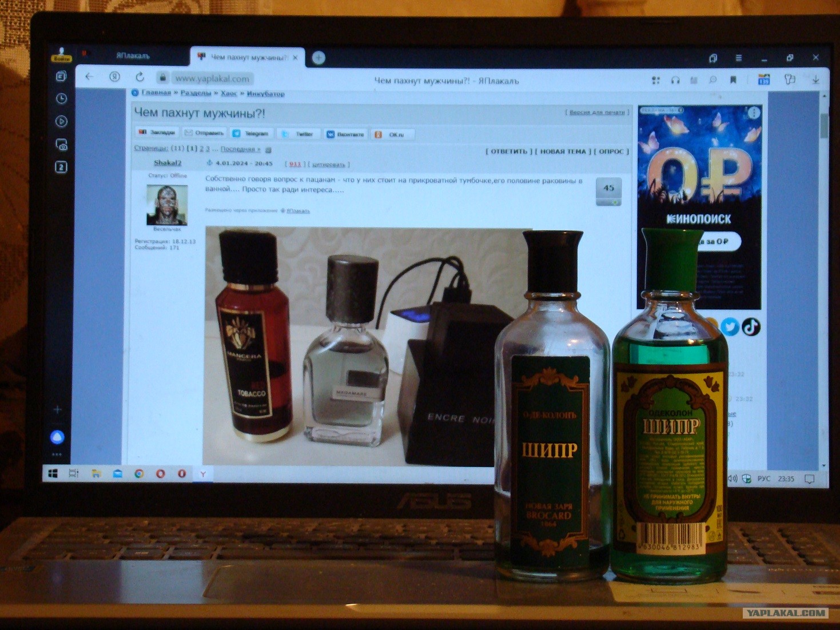Add a sidebar app with the plus icon
Screen dimensions: 840x630
(57, 410)
